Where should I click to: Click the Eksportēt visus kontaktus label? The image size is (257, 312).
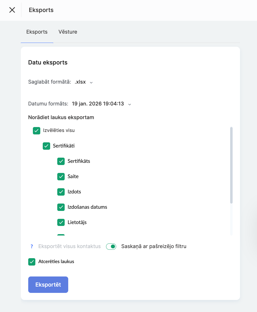coord(70,246)
